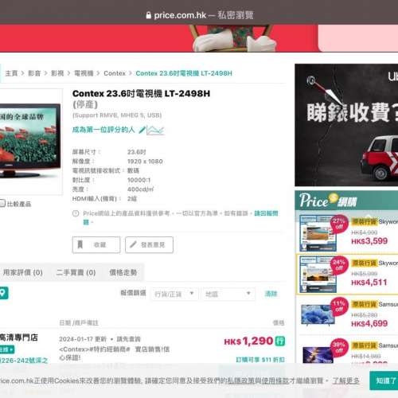Click the 11% off badge
The height and width of the screenshot is (398, 398).
coord(339,306)
